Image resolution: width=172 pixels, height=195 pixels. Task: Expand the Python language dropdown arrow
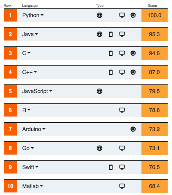42,15
